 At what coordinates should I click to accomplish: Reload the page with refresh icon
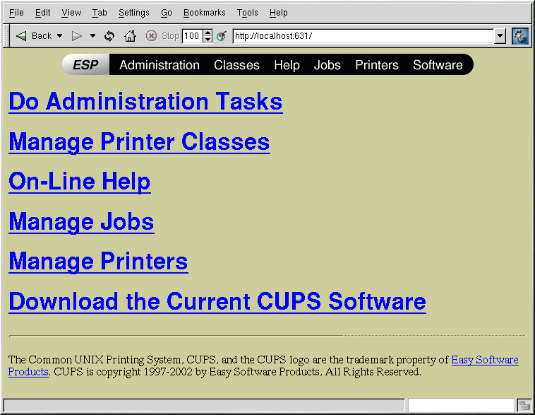point(109,36)
